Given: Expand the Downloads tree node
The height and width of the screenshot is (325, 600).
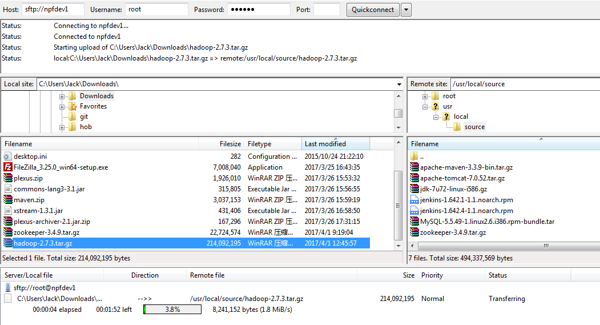Looking at the screenshot, I should click(x=62, y=97).
